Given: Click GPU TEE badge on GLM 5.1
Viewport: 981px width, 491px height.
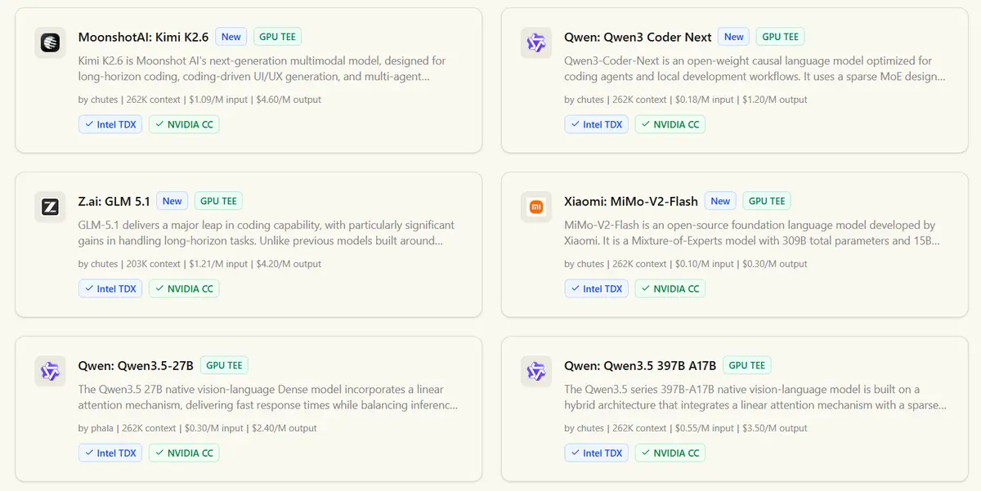Looking at the screenshot, I should point(218,201).
